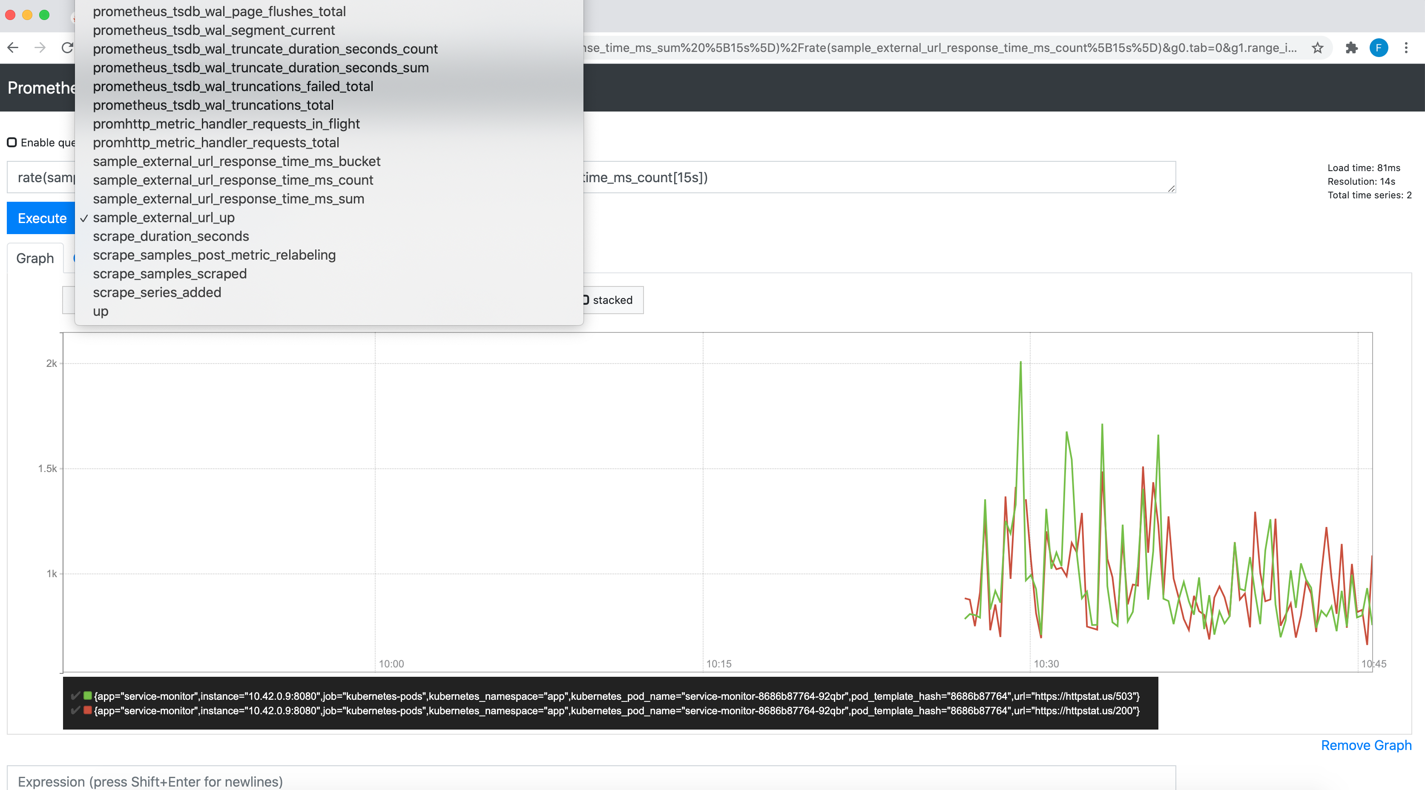Reload the current page
1425x790 pixels.
tap(67, 48)
